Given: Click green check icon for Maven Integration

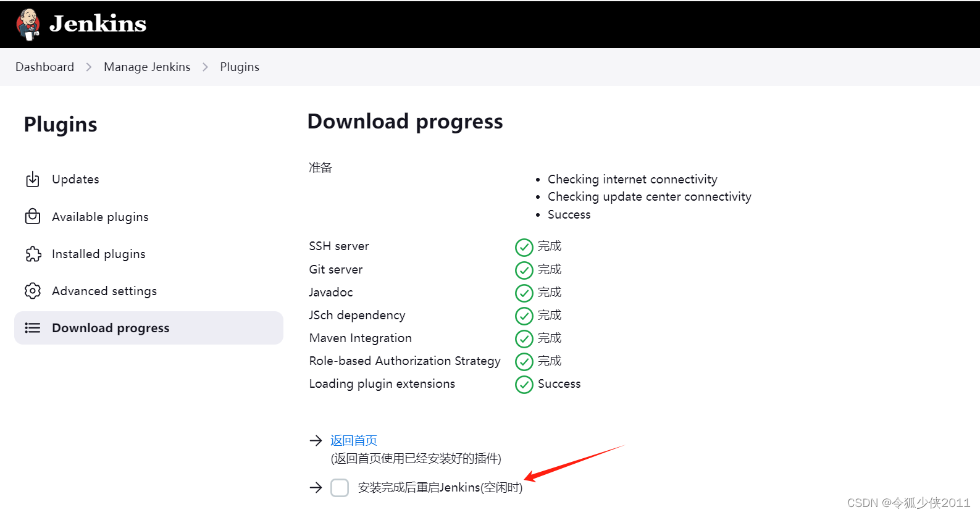Looking at the screenshot, I should coord(524,339).
